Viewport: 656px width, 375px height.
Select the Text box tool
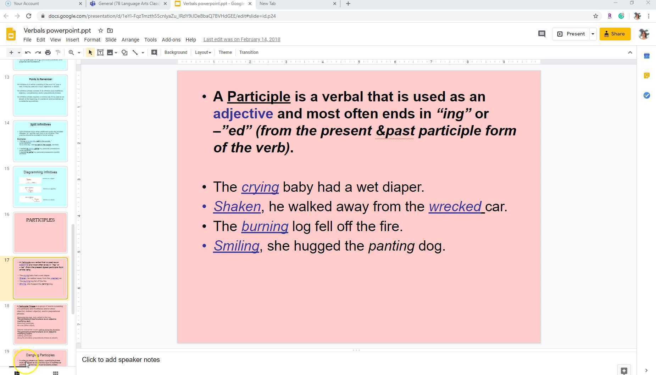coord(100,52)
